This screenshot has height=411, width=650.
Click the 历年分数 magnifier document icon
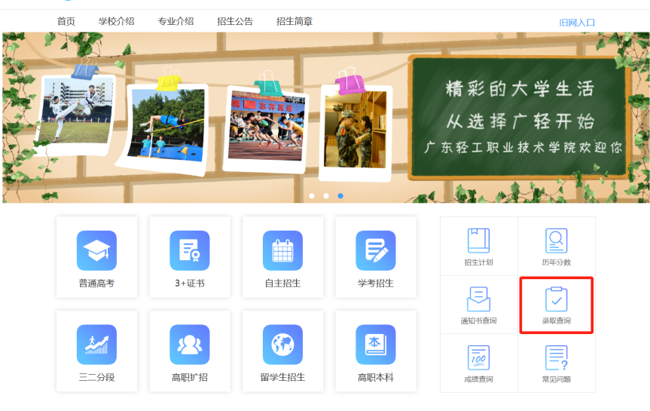557,241
